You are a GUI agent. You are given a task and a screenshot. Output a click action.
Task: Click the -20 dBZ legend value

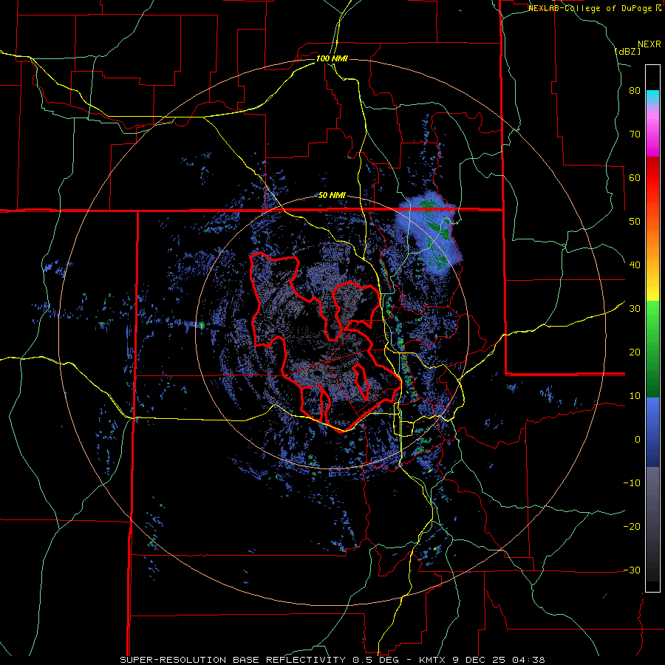pos(632,527)
